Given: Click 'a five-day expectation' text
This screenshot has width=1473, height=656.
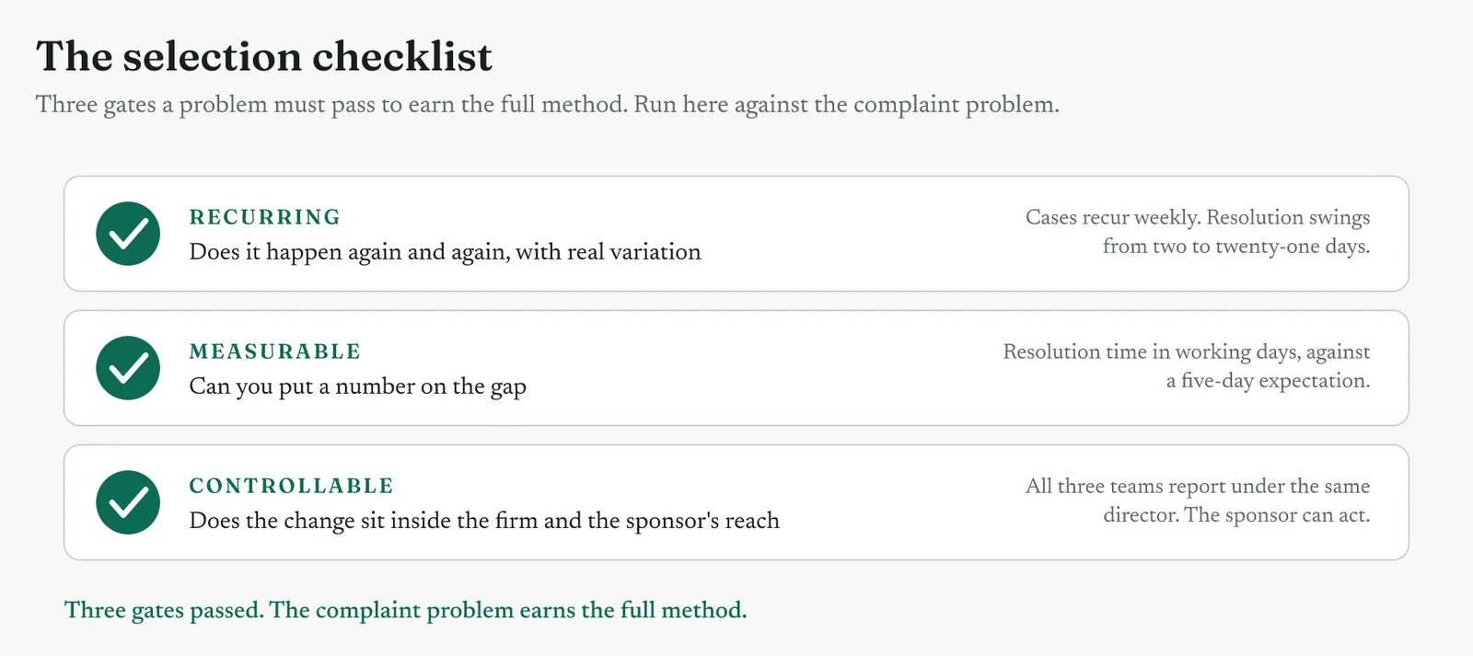Looking at the screenshot, I should (1268, 381).
